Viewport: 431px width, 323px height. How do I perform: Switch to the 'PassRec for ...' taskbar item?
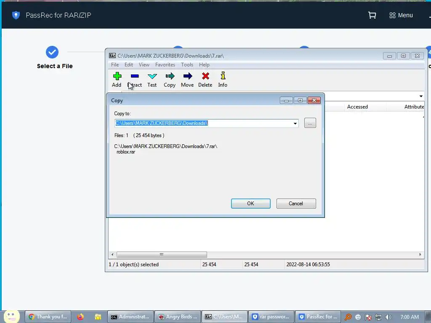[318, 317]
